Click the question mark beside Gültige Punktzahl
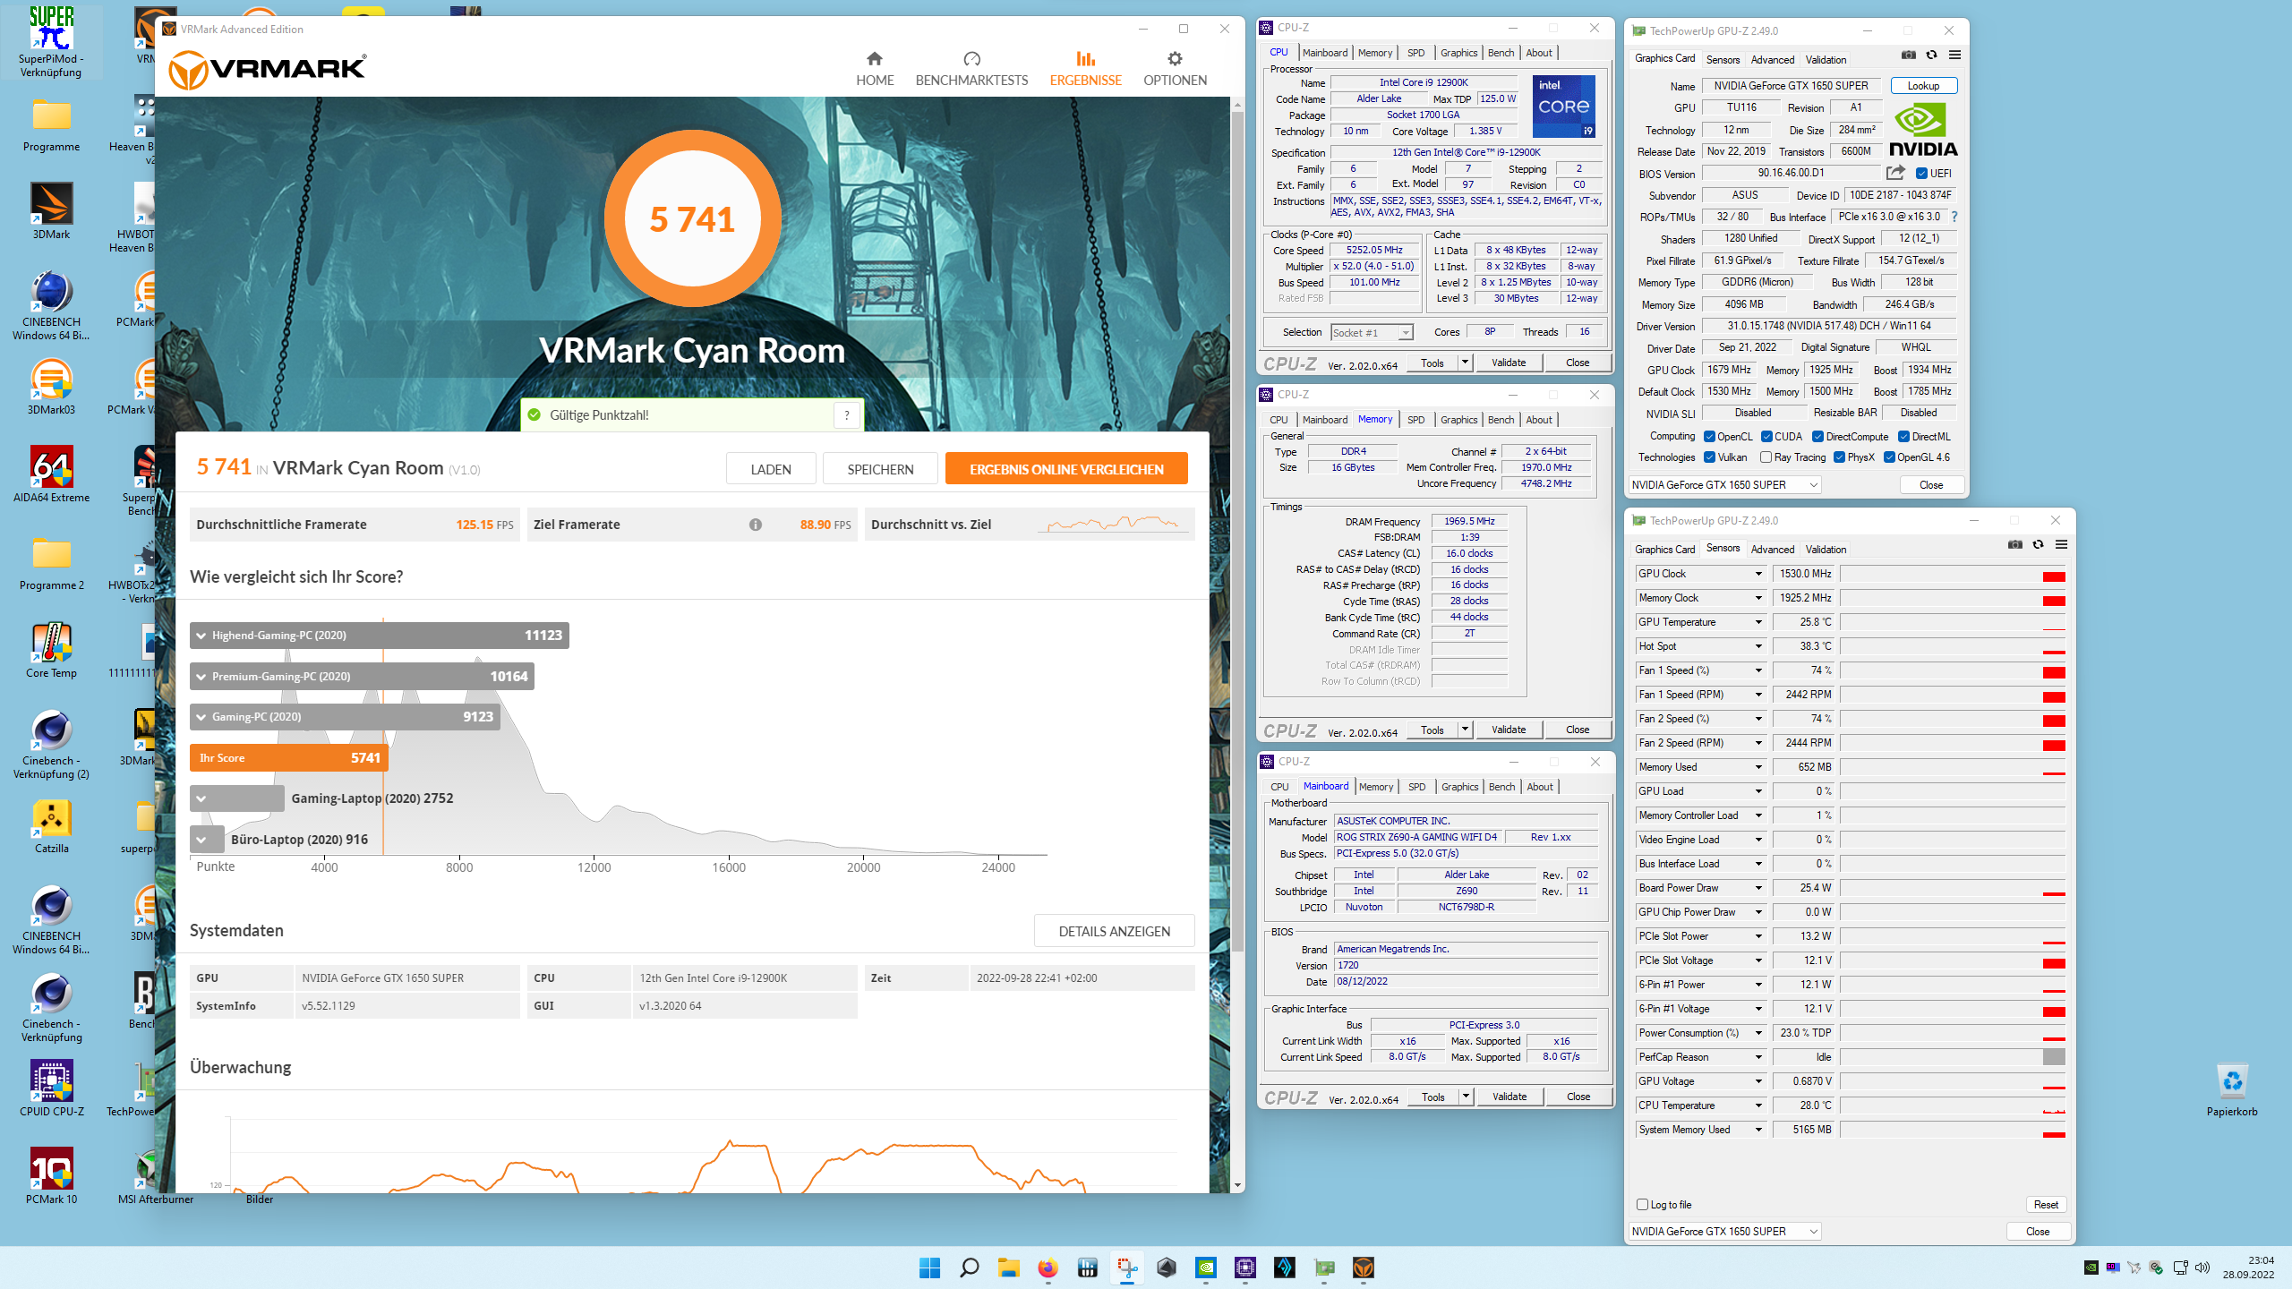The height and width of the screenshot is (1289, 2292). (847, 415)
